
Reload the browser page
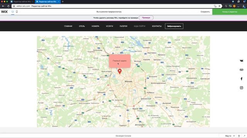pos(8,6)
